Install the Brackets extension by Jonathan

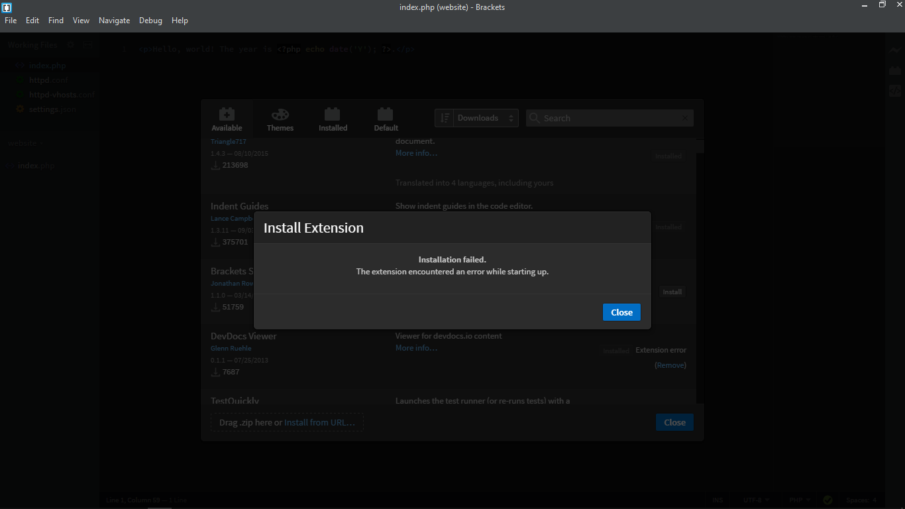click(x=672, y=292)
